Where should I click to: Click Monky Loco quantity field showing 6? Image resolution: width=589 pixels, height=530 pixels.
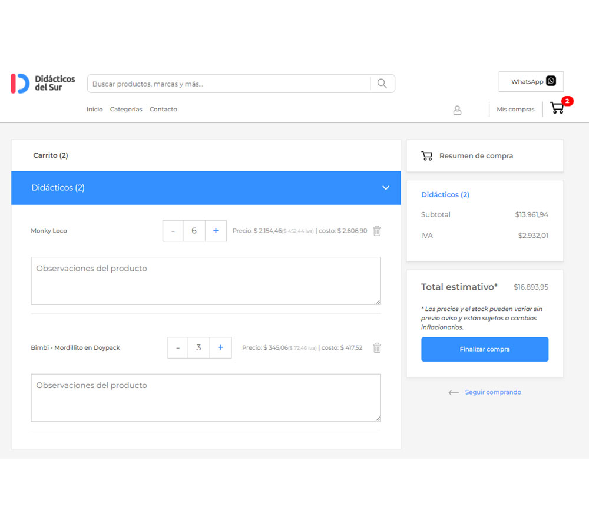(194, 231)
